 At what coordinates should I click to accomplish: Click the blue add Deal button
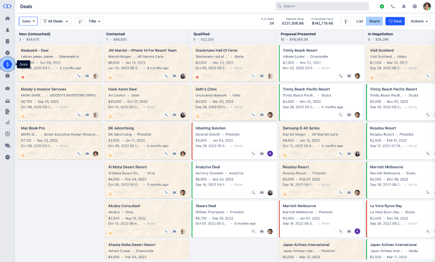point(395,21)
